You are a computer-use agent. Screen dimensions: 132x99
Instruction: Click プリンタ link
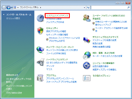click(x=50, y=66)
